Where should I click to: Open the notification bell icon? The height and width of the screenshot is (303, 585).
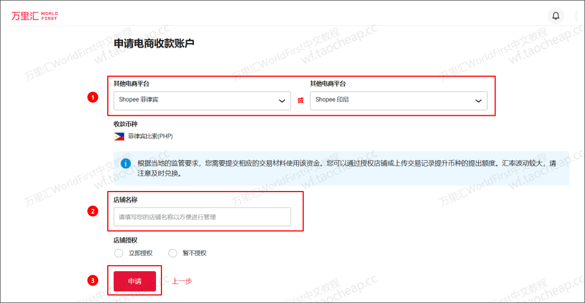(x=555, y=16)
